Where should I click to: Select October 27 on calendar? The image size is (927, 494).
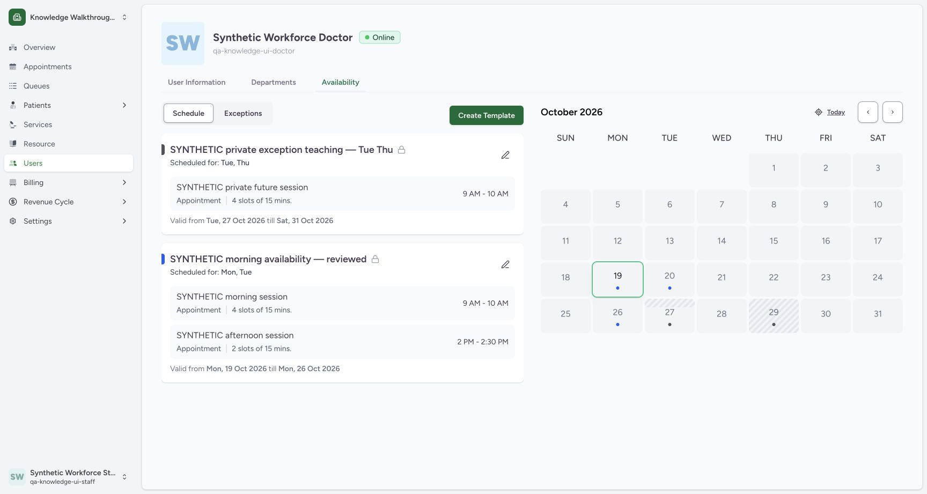669,316
